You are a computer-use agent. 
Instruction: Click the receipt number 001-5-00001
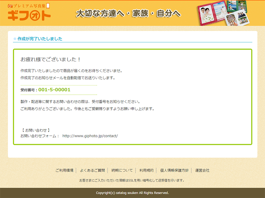54,89
